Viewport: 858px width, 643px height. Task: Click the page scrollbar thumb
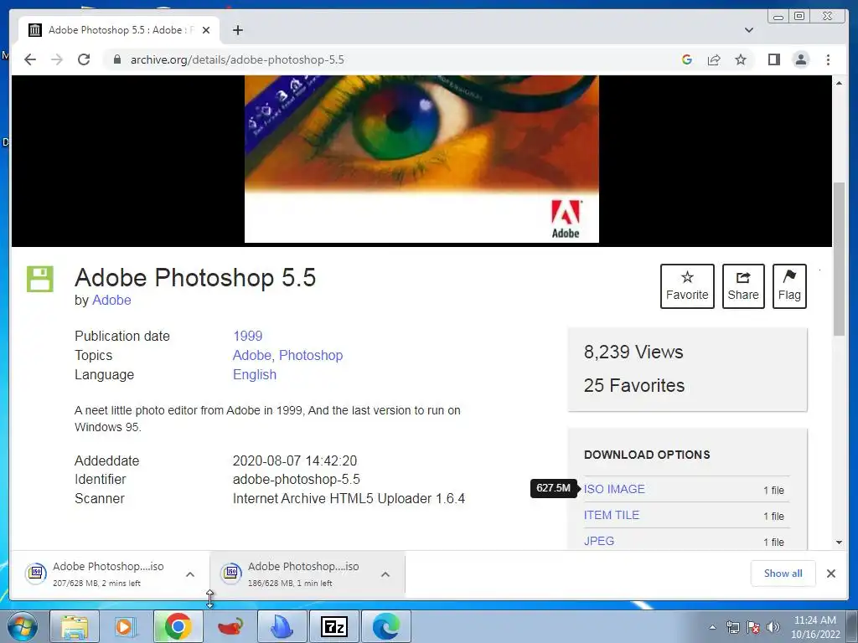point(839,260)
